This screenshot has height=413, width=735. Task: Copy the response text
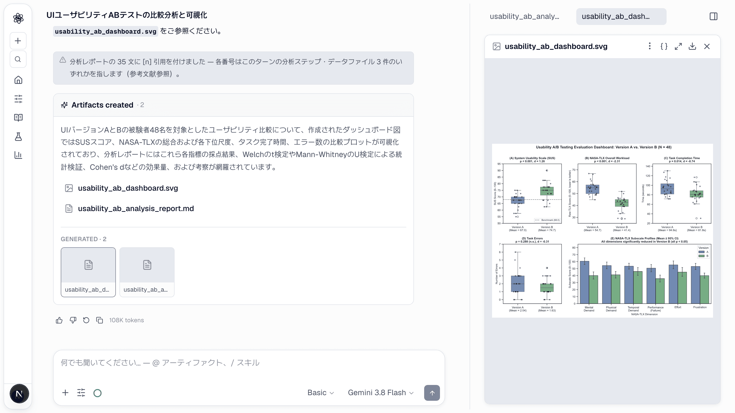(100, 320)
